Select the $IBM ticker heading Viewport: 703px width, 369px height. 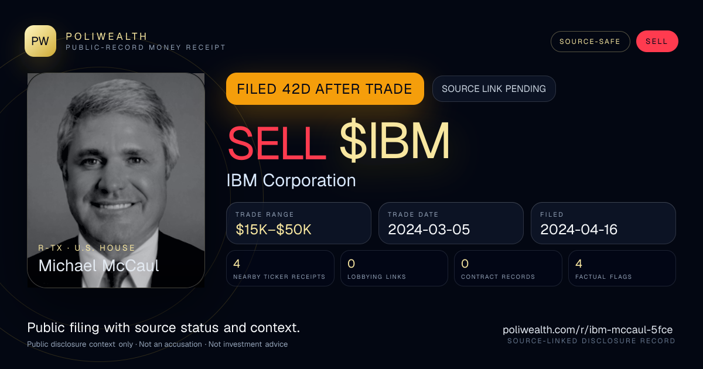tap(394, 142)
